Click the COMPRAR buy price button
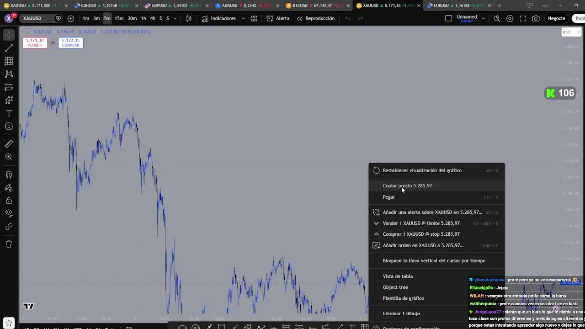 (70, 42)
